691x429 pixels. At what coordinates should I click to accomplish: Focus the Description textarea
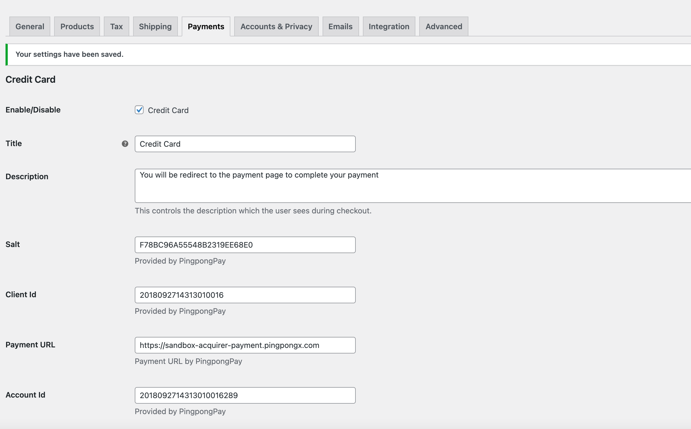[412, 186]
